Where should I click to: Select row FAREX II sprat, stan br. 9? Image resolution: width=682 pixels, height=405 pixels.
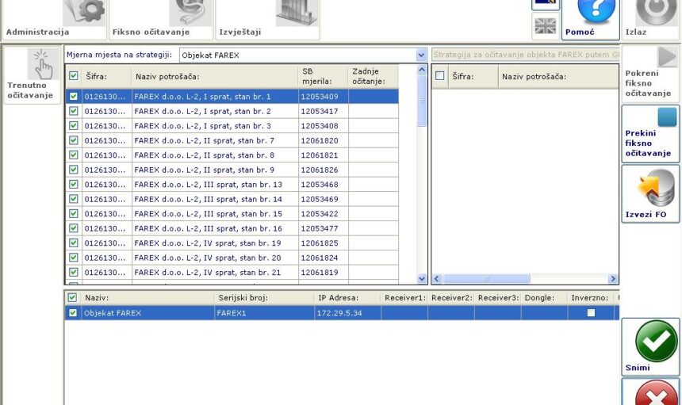[232, 170]
